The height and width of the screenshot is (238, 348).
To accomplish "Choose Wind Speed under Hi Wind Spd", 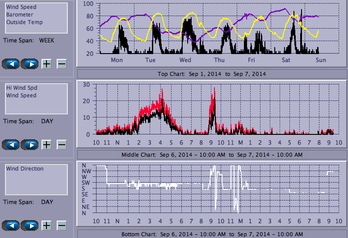I will [21, 96].
